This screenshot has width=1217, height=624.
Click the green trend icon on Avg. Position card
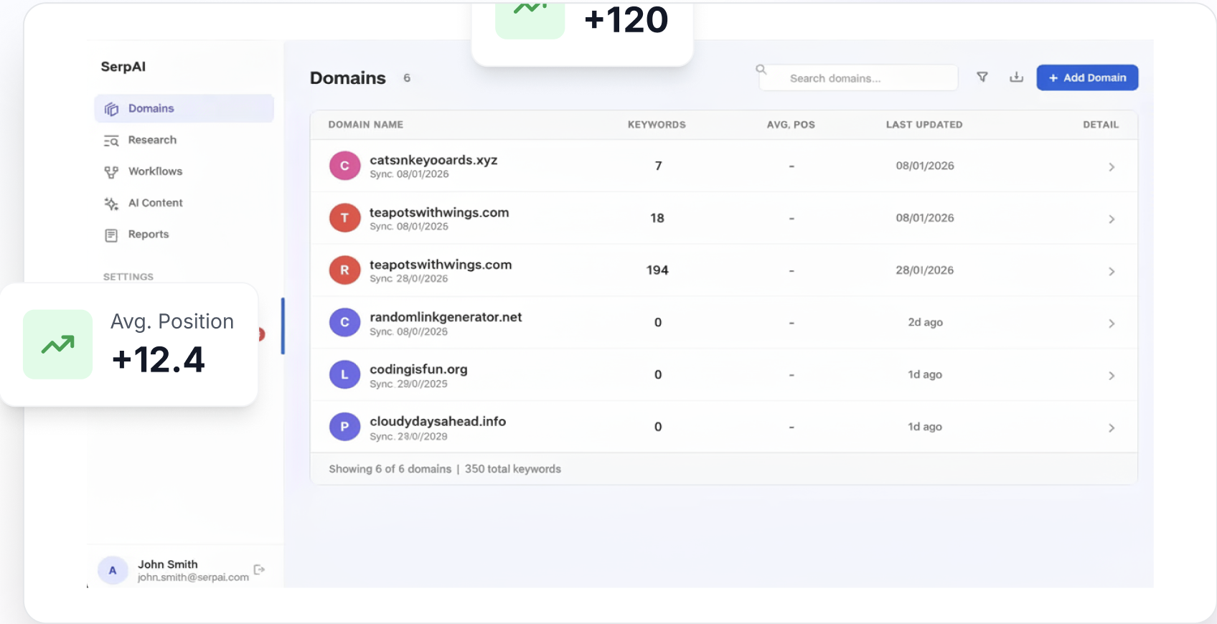[x=58, y=344]
